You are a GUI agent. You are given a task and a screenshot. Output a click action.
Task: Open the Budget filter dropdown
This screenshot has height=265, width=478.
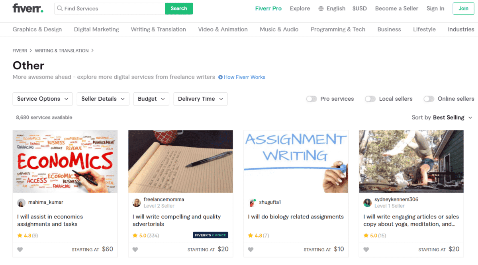tap(151, 99)
